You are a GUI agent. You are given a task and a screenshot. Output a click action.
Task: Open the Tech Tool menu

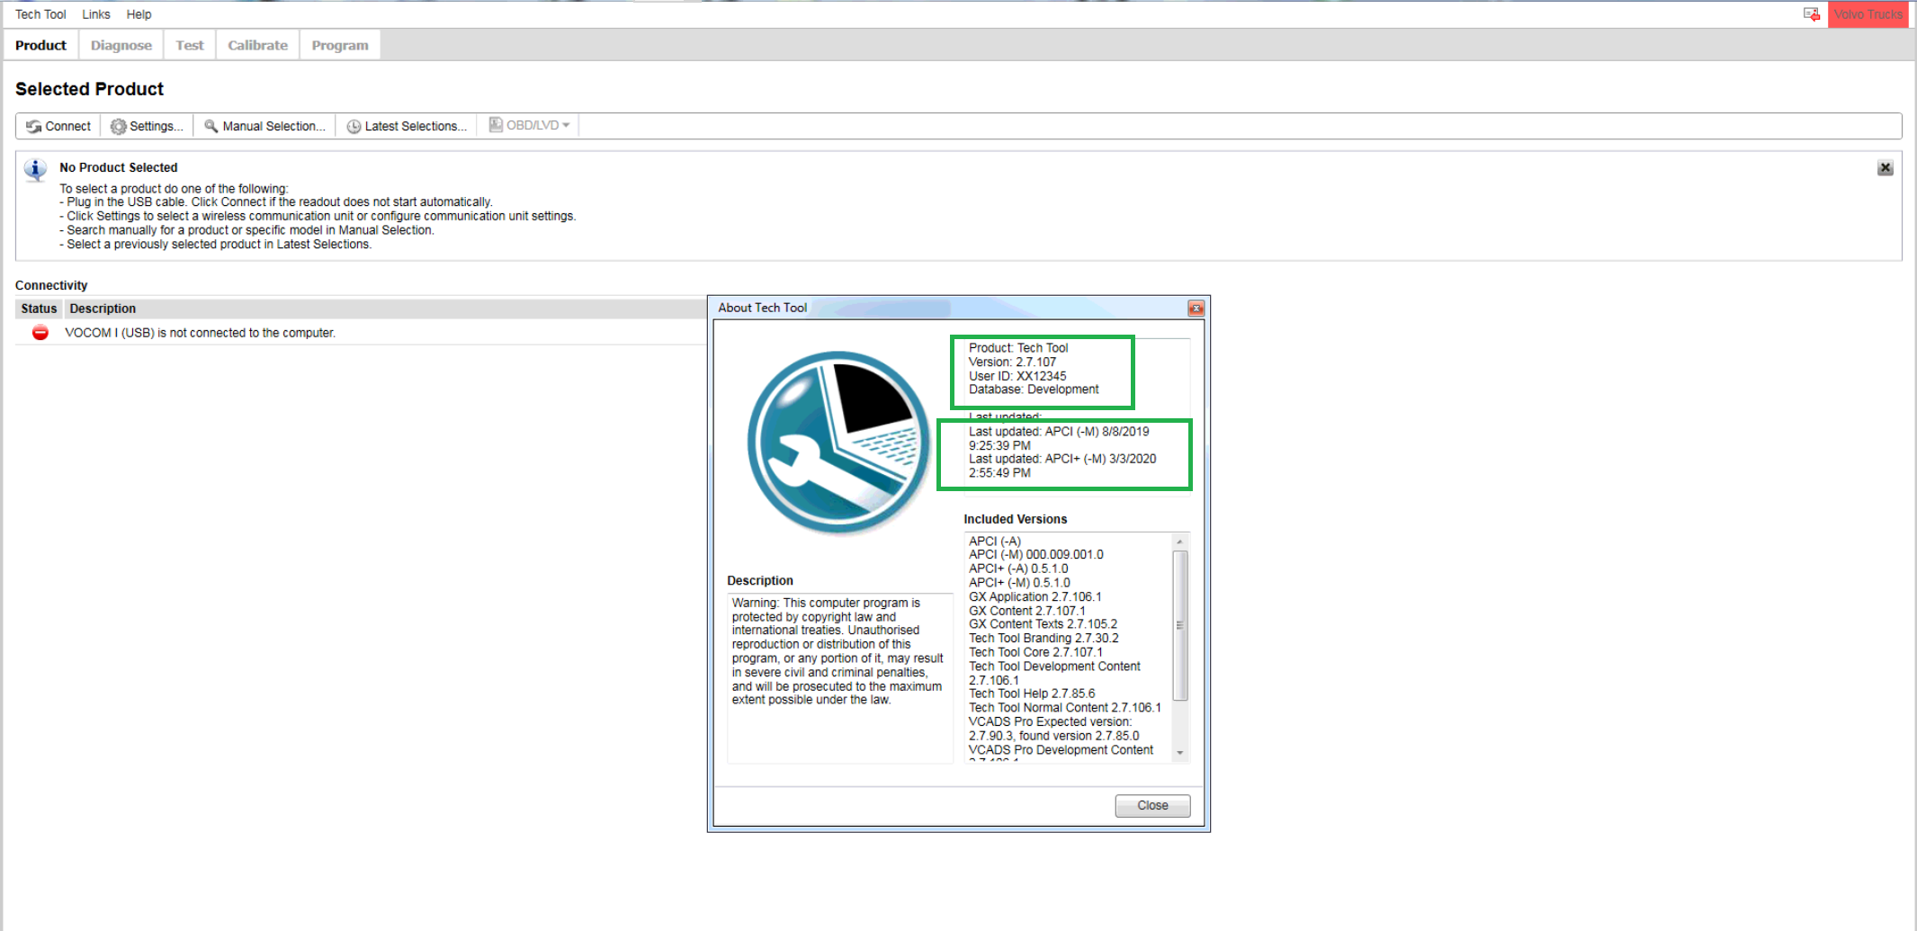tap(40, 14)
